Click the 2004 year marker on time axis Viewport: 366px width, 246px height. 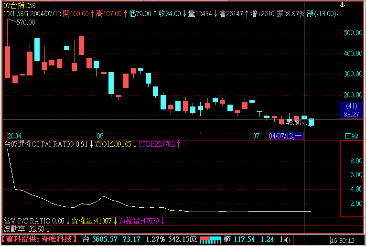(x=12, y=136)
